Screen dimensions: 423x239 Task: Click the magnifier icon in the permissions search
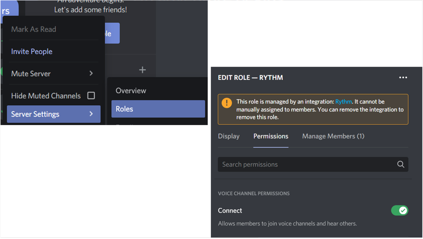[x=400, y=164]
